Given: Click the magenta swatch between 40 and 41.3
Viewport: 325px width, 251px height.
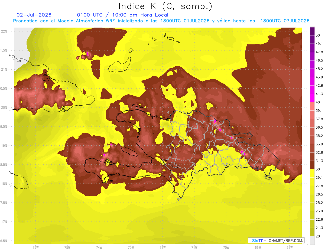Looking at the screenshot, I should pos(312,98).
